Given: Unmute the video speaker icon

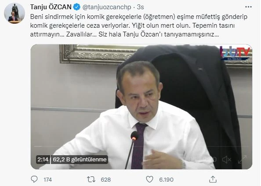Looking at the screenshot, I should point(227,160).
